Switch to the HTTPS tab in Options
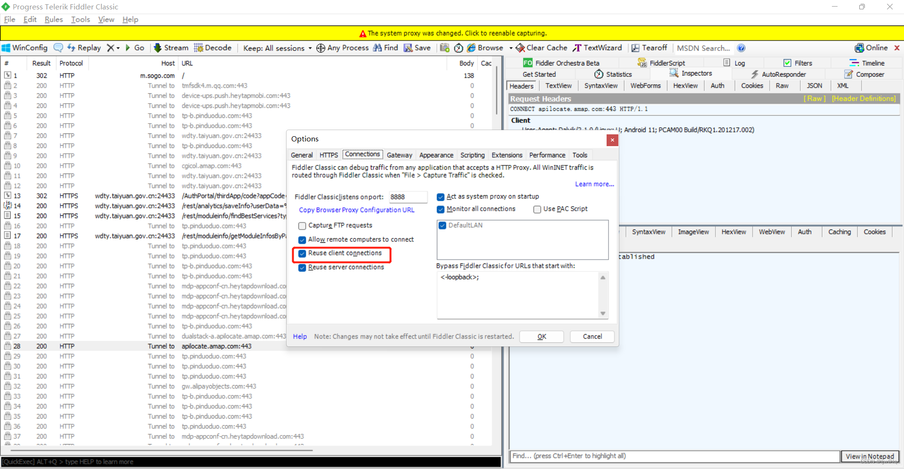 [329, 155]
